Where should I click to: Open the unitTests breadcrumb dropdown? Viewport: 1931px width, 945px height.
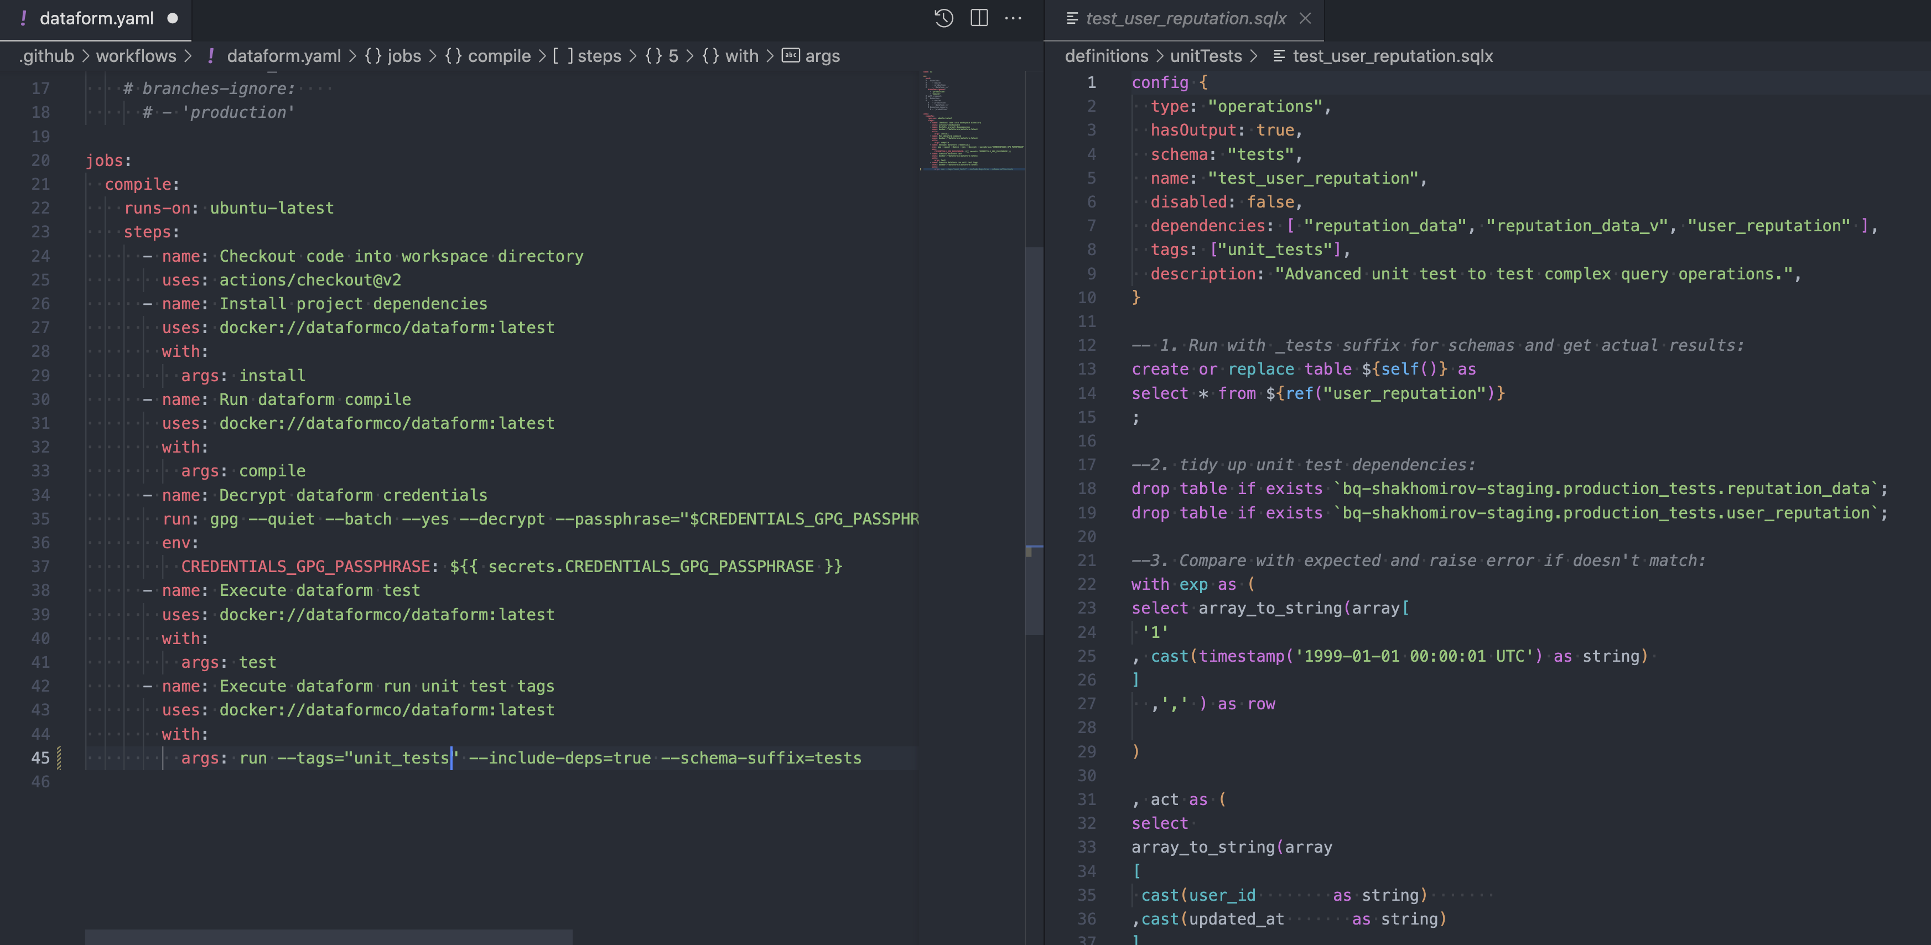(1208, 55)
